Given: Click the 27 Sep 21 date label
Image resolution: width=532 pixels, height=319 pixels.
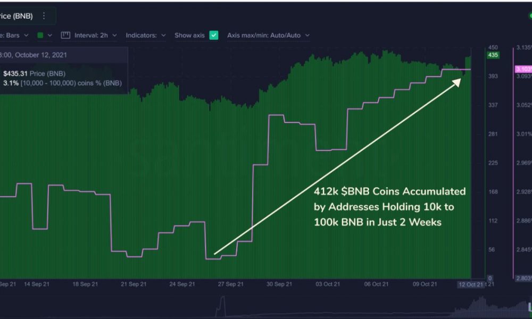Looking at the screenshot, I should point(231,284).
